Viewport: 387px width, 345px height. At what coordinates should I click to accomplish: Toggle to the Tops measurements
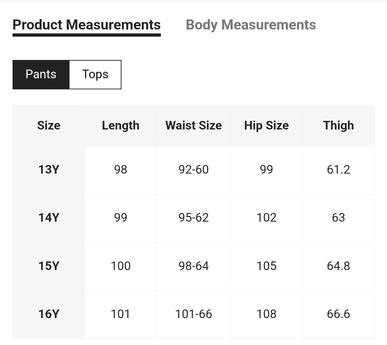(x=95, y=74)
